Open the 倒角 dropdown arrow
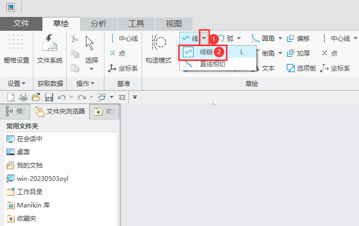 tap(280, 54)
